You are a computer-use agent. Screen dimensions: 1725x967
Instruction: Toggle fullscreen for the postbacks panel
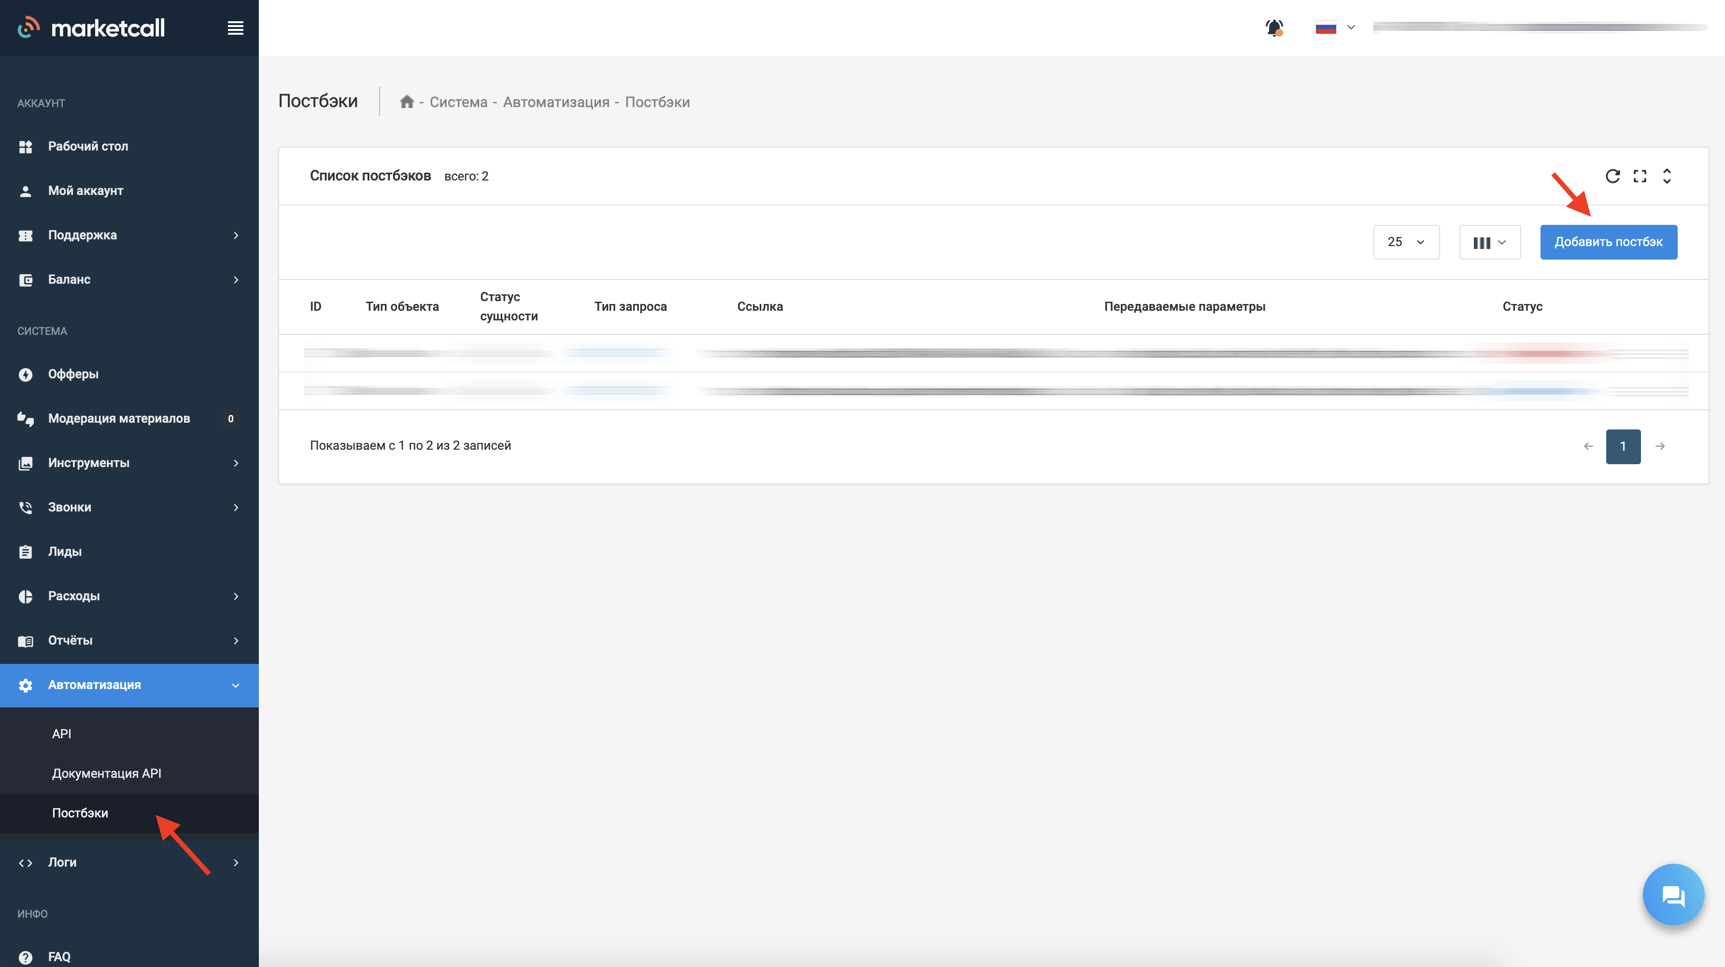pos(1640,176)
